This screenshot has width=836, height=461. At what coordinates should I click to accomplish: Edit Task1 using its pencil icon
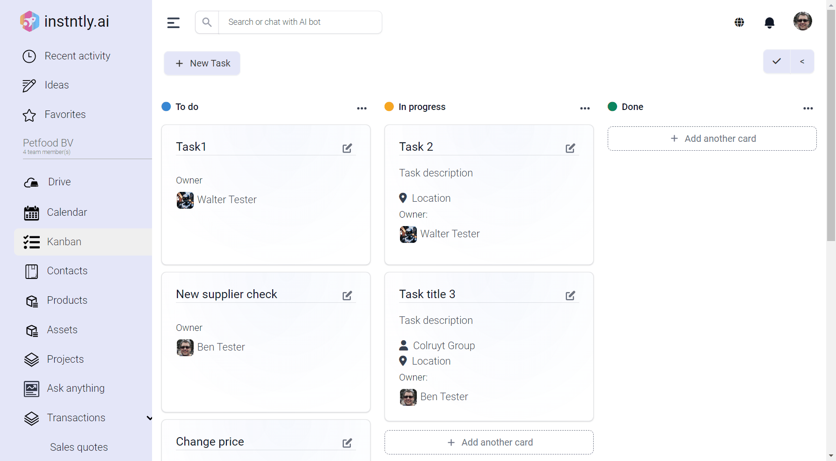coord(347,148)
